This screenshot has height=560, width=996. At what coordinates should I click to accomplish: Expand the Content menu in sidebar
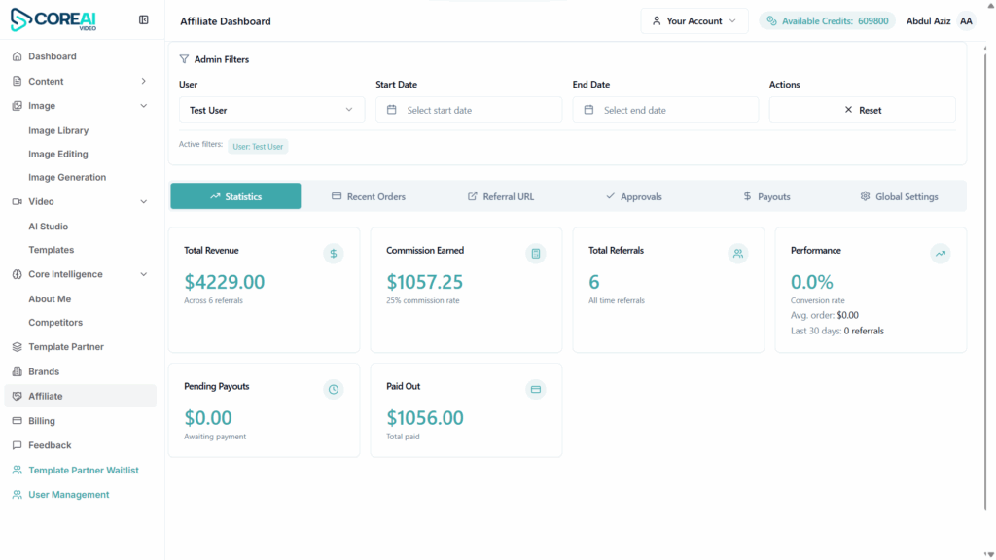tap(144, 82)
